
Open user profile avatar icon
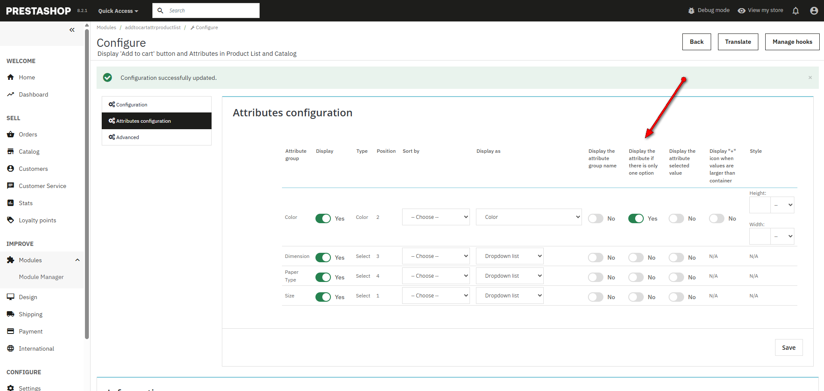tap(814, 11)
